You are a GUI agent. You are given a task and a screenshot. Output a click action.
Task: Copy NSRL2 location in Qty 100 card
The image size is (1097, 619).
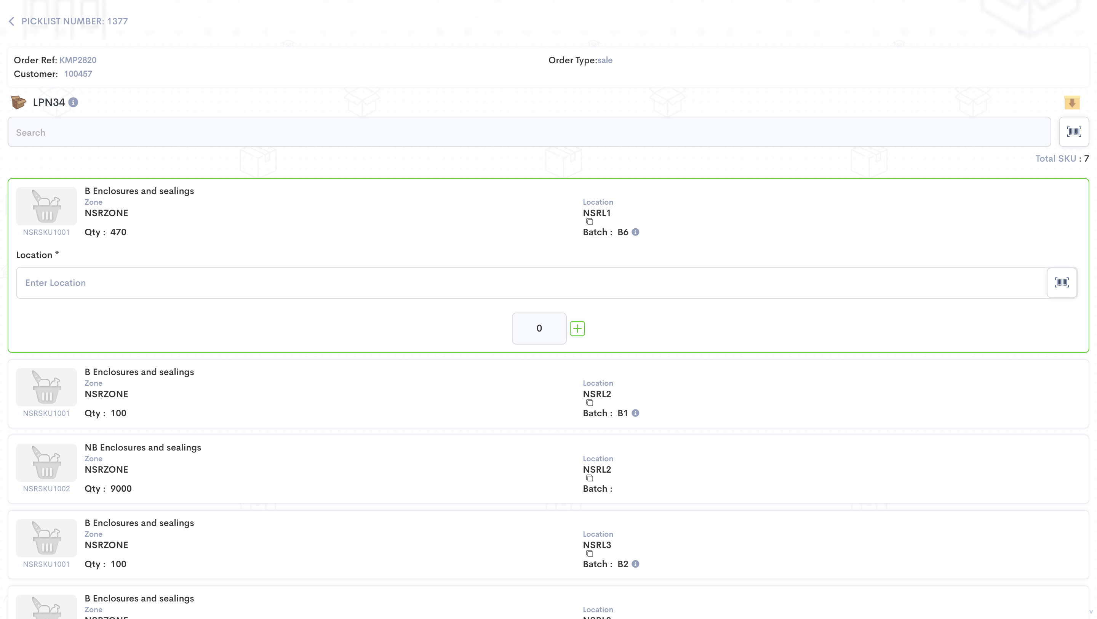589,403
